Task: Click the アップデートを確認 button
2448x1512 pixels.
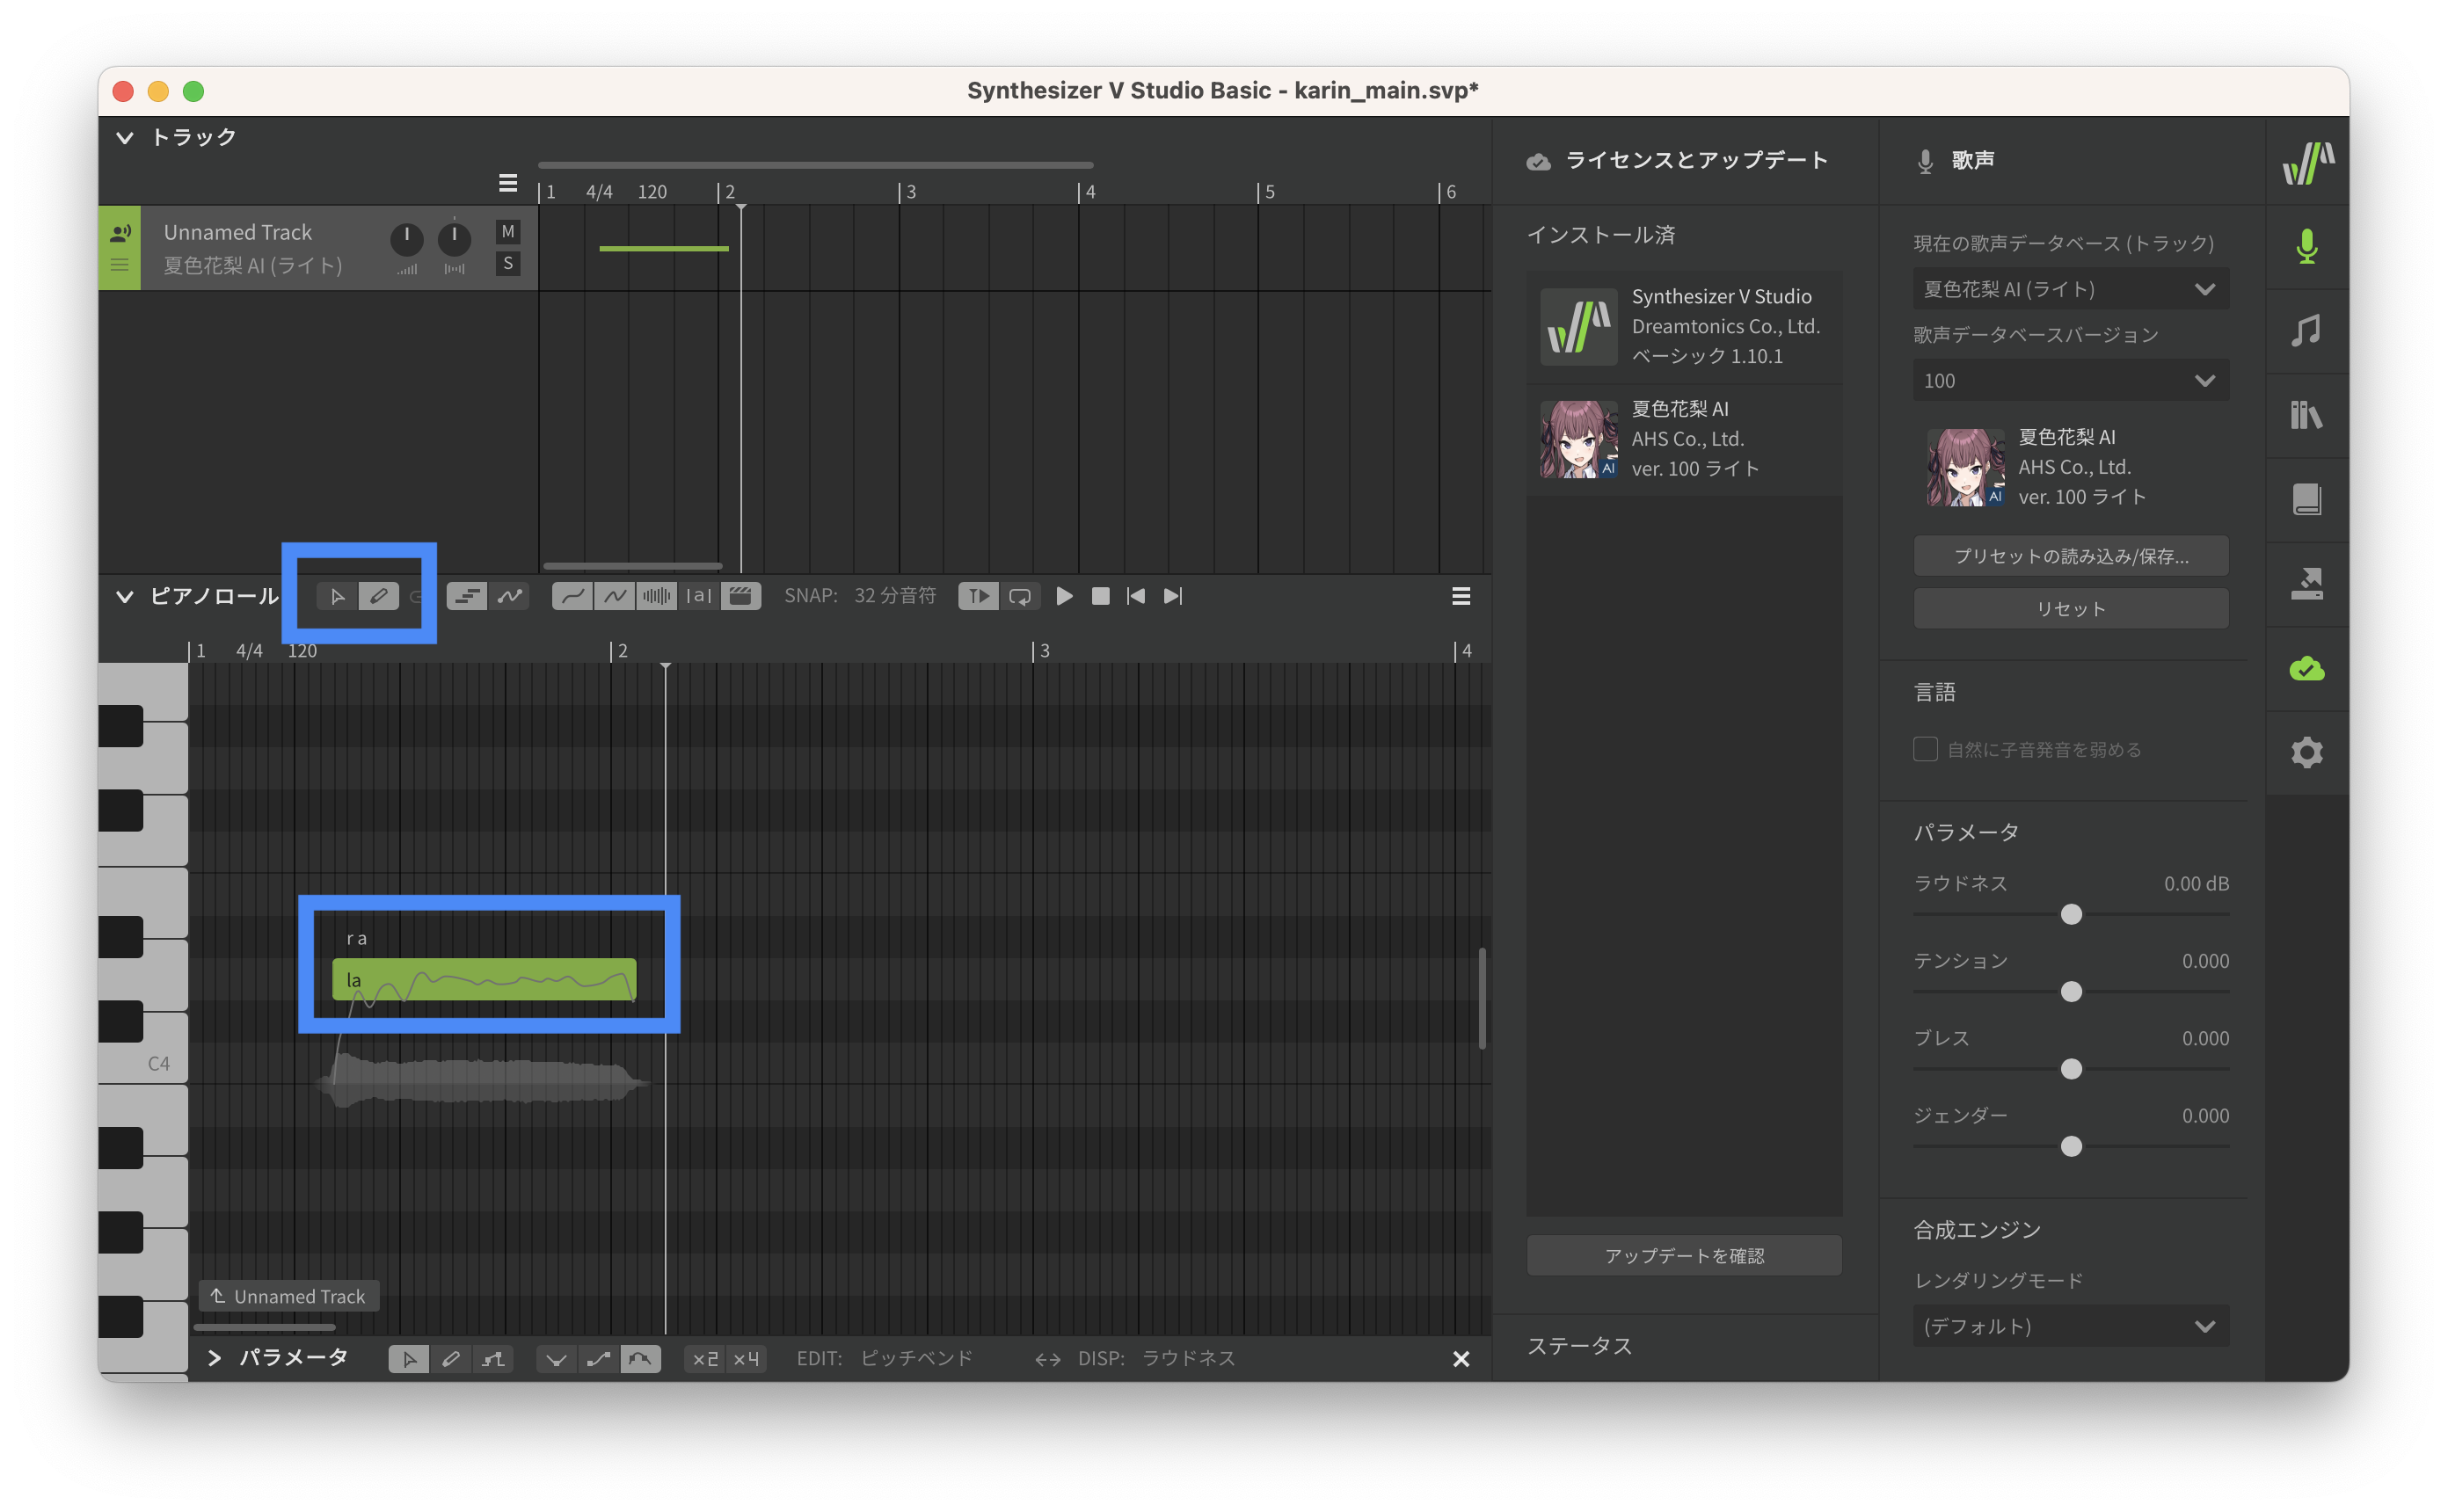Action: 1684,1256
